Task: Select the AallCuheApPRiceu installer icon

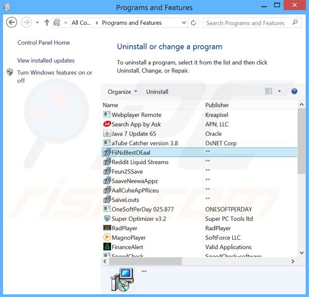Action: (107, 190)
